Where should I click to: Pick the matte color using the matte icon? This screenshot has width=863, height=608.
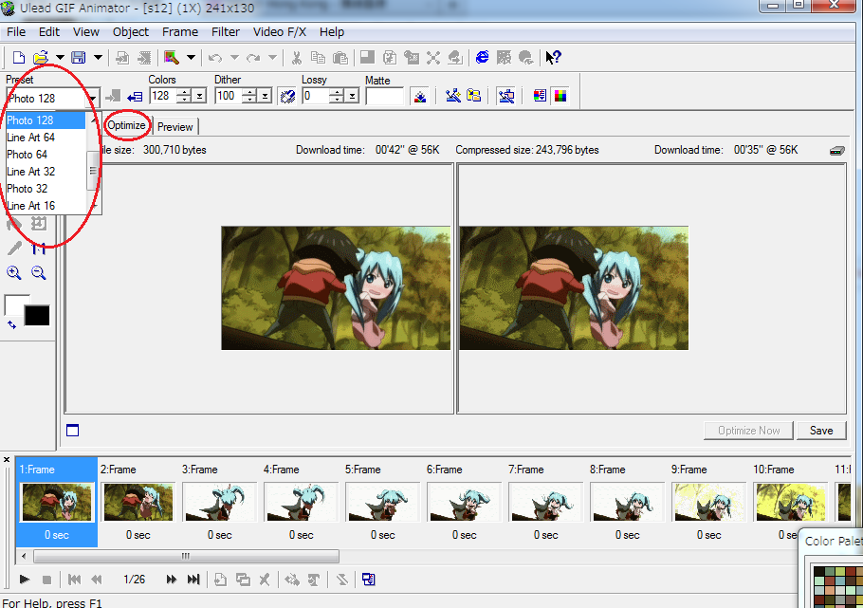(420, 97)
